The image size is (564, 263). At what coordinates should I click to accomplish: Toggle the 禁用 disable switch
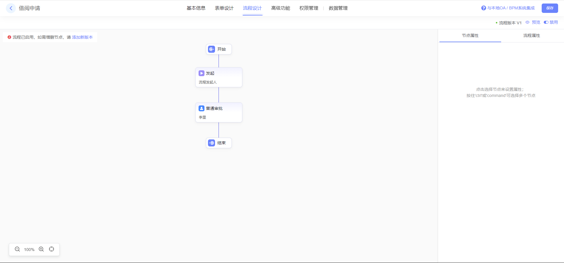[546, 22]
